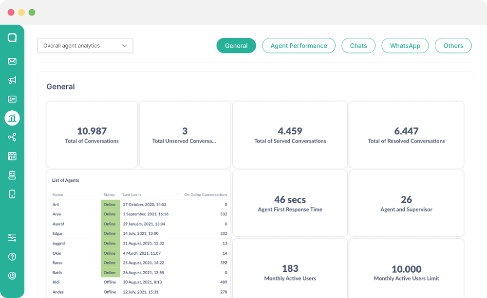Screen dimensions: 487x298
Task: Select the Chats filter button
Action: (x=358, y=45)
